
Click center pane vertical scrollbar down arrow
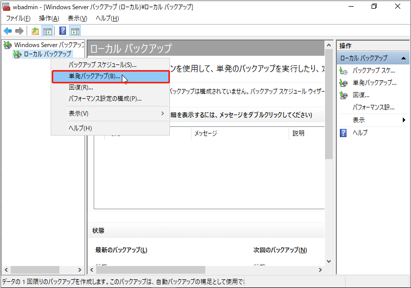coord(329,261)
